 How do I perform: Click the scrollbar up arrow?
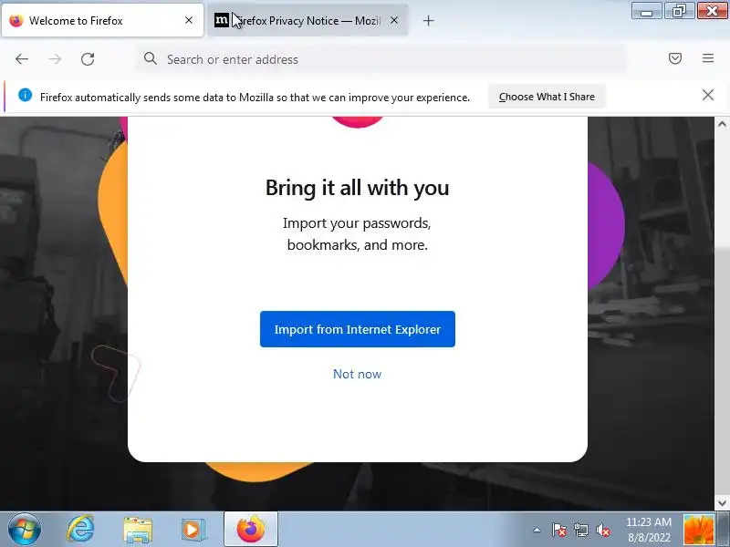pyautogui.click(x=722, y=124)
